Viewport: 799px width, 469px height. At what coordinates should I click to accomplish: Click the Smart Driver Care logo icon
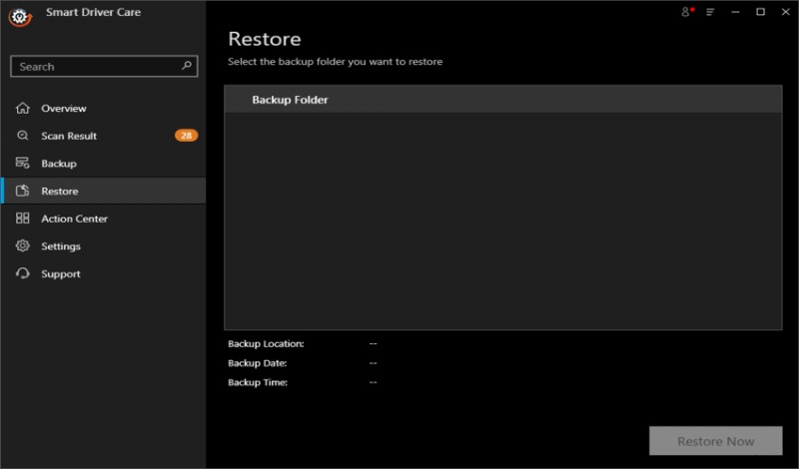coord(17,17)
